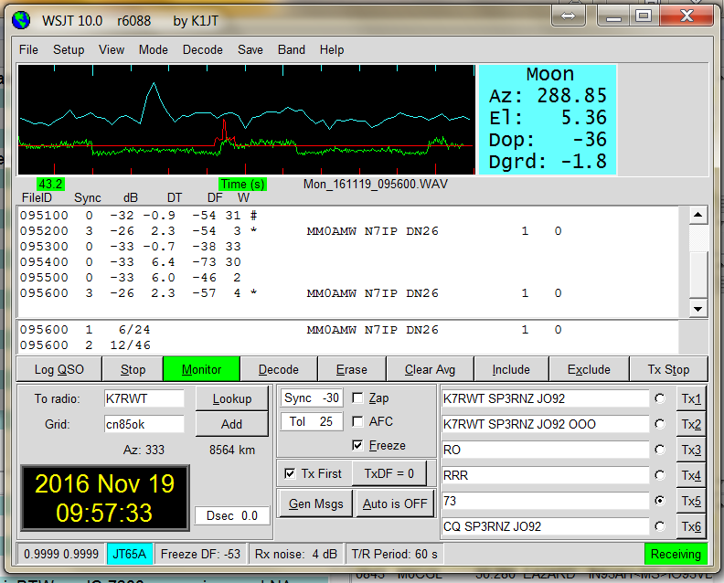This screenshot has width=724, height=583.
Task: Select the Tx5 73 radio button
Action: click(x=660, y=501)
